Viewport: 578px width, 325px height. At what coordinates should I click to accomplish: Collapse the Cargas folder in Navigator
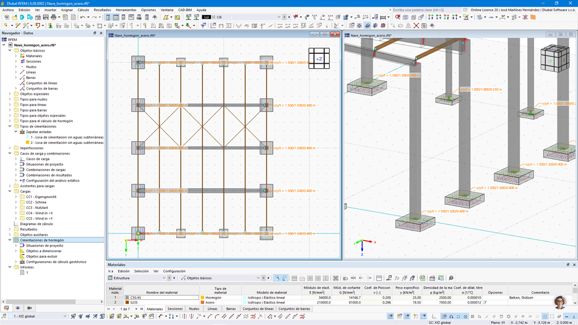pos(10,191)
